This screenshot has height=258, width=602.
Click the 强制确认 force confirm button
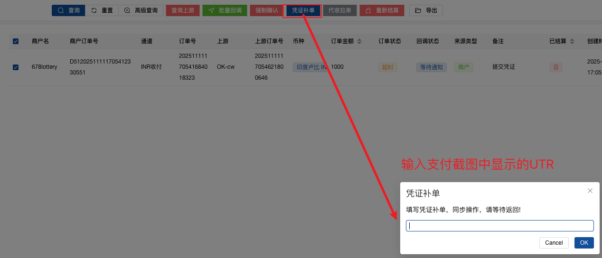pos(266,10)
